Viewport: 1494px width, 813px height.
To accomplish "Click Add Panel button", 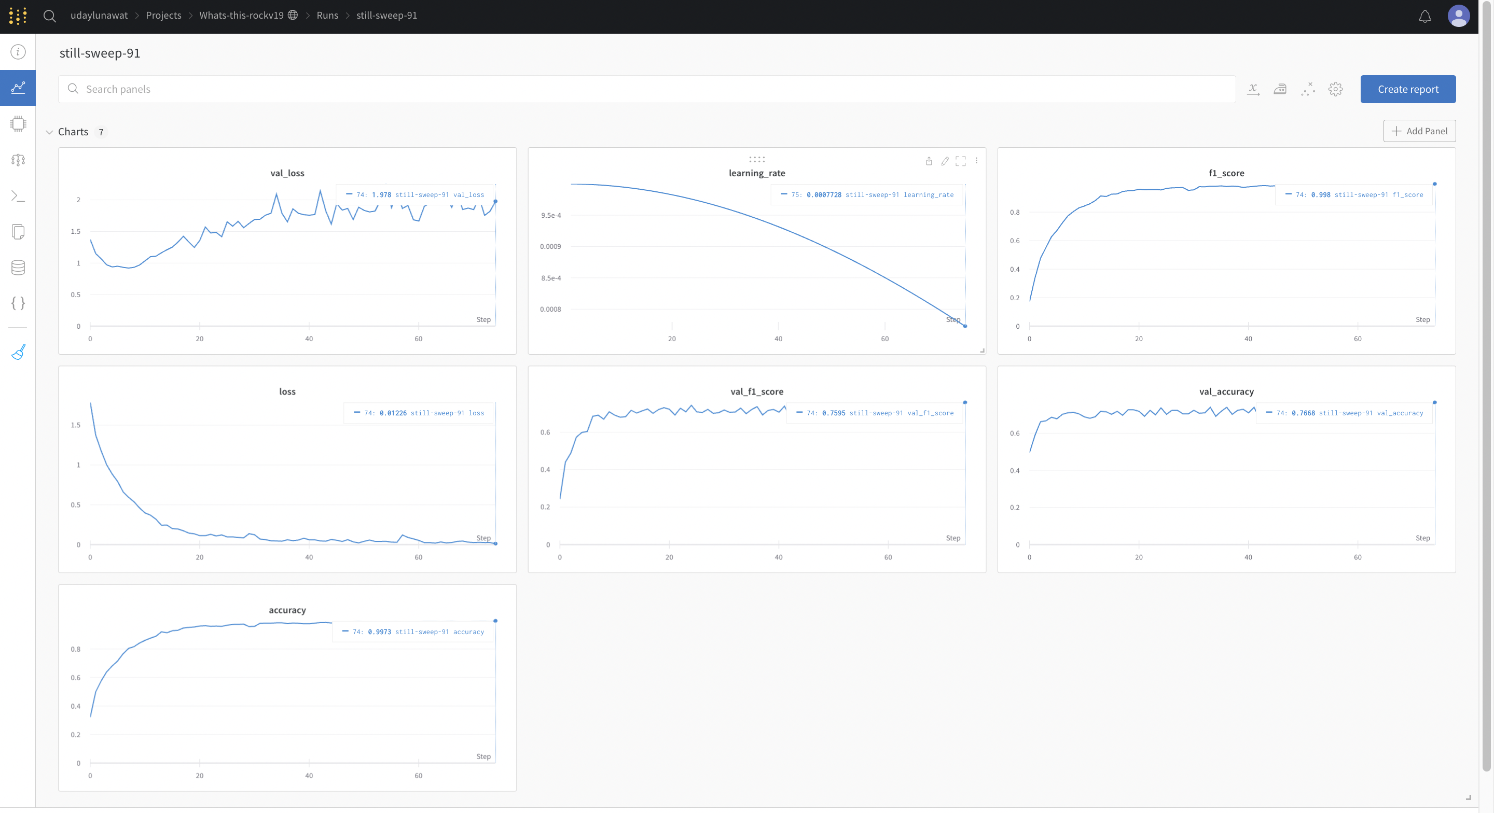I will pyautogui.click(x=1419, y=131).
